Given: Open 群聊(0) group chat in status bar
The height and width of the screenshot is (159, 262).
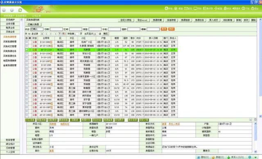Looking at the screenshot, I should 218,157.
